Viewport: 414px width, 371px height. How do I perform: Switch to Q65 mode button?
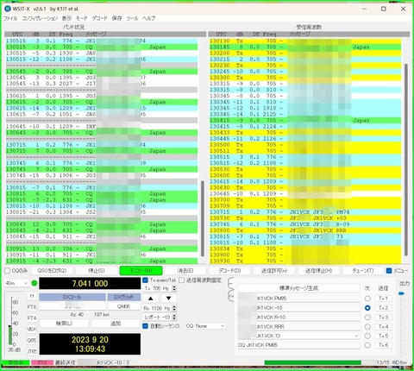click(x=32, y=340)
